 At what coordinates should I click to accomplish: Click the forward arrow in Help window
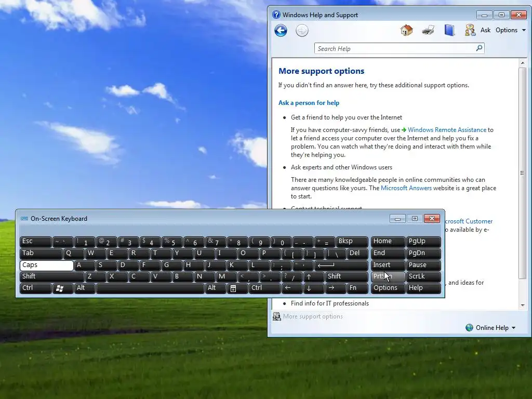tap(302, 31)
